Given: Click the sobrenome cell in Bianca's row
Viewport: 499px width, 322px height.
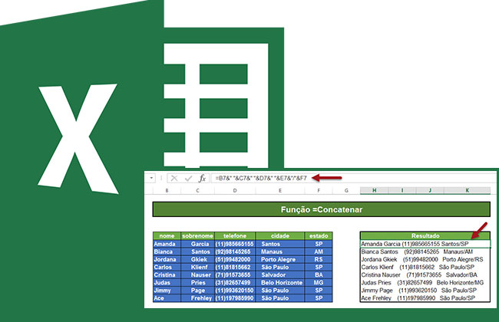Looking at the screenshot, I should pos(197,251).
